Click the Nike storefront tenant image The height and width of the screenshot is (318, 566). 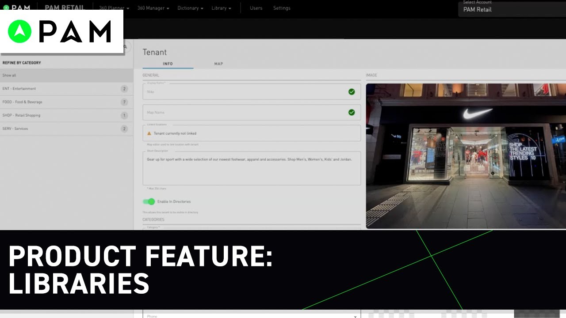tap(466, 156)
